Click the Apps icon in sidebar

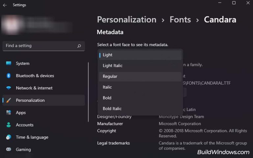coord(9,113)
